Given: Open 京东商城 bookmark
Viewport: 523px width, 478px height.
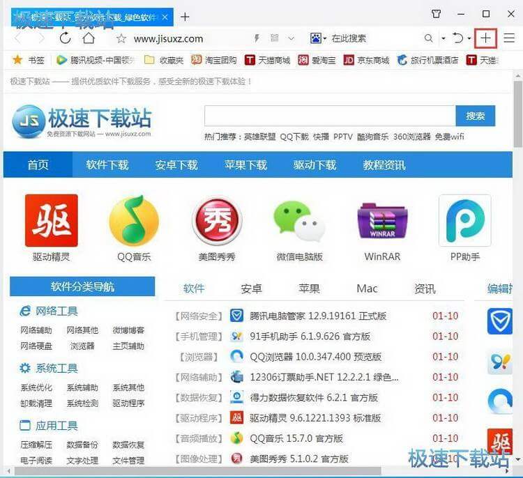Looking at the screenshot, I should coord(366,61).
